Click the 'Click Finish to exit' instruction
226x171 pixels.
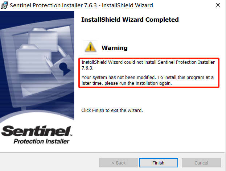point(112,110)
